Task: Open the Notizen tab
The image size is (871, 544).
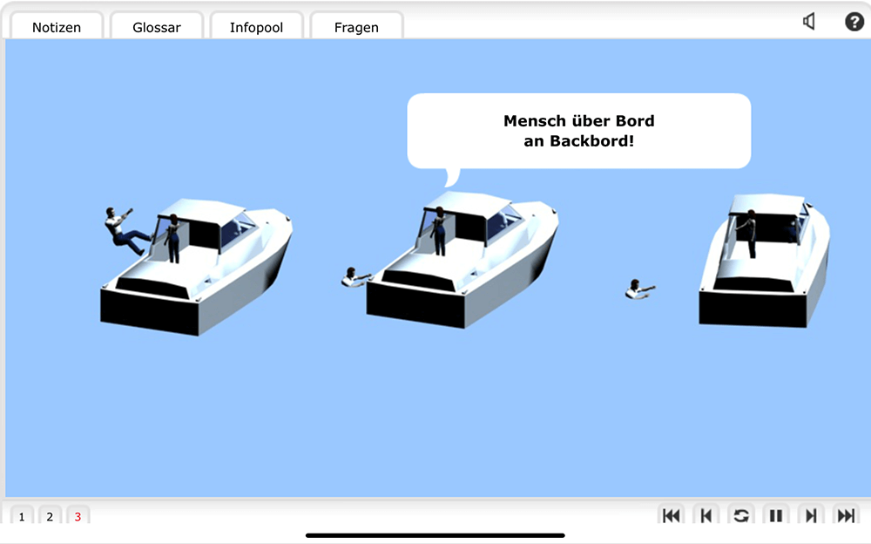Action: click(x=57, y=27)
